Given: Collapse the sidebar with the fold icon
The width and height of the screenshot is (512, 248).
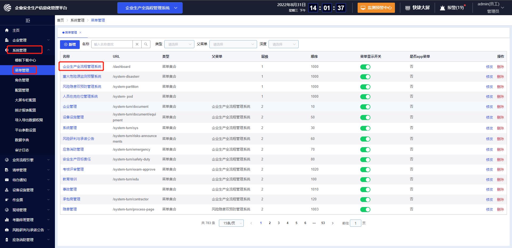Looking at the screenshot, I should pyautogui.click(x=27, y=20).
